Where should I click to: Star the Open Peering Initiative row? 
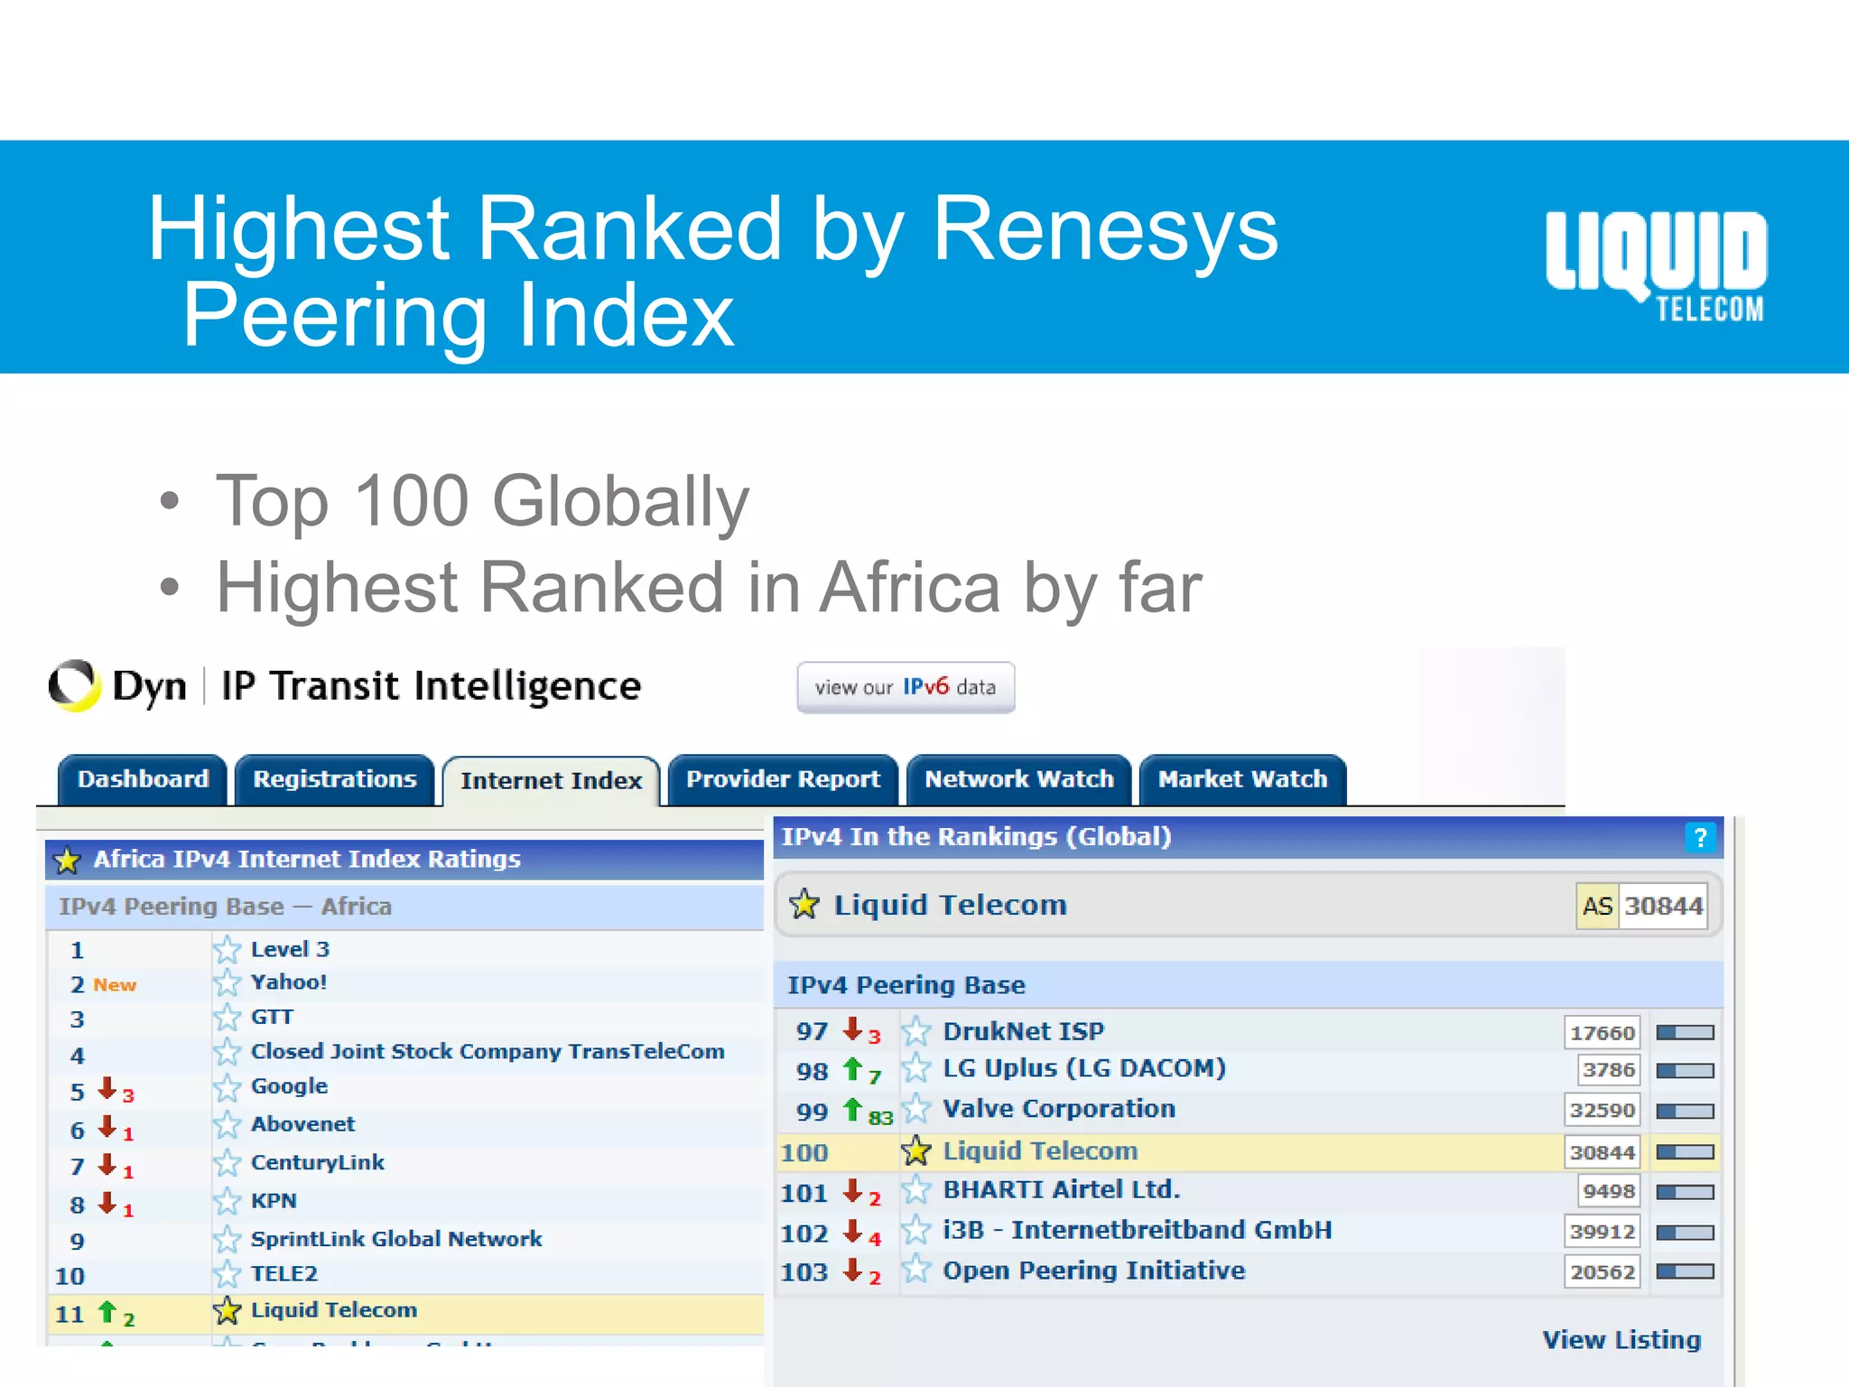(x=915, y=1270)
